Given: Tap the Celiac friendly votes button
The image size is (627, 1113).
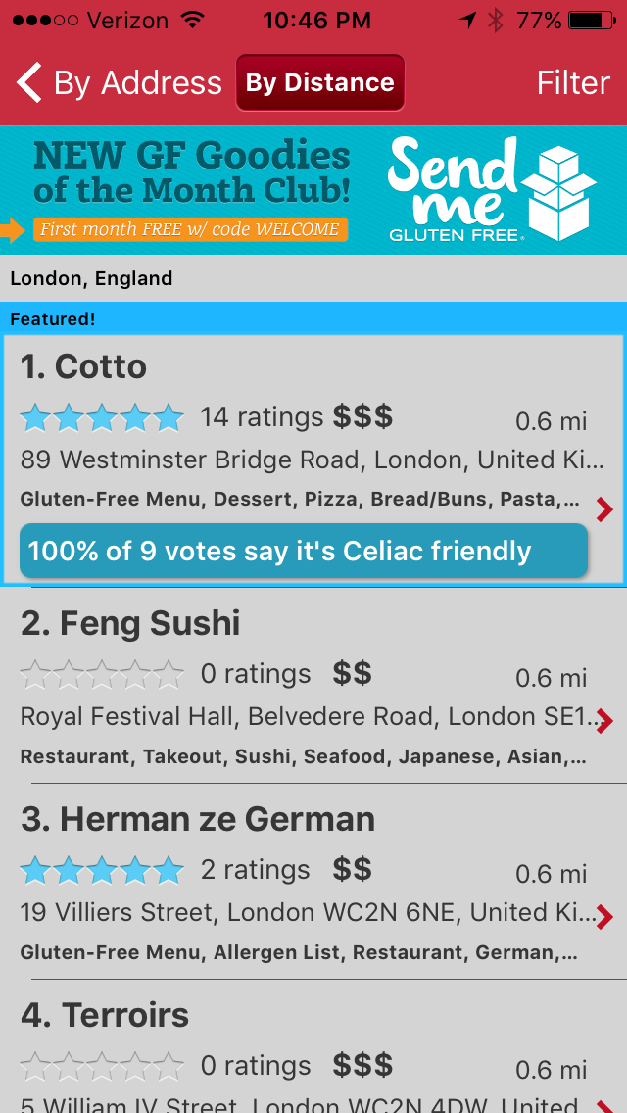Looking at the screenshot, I should [304, 551].
